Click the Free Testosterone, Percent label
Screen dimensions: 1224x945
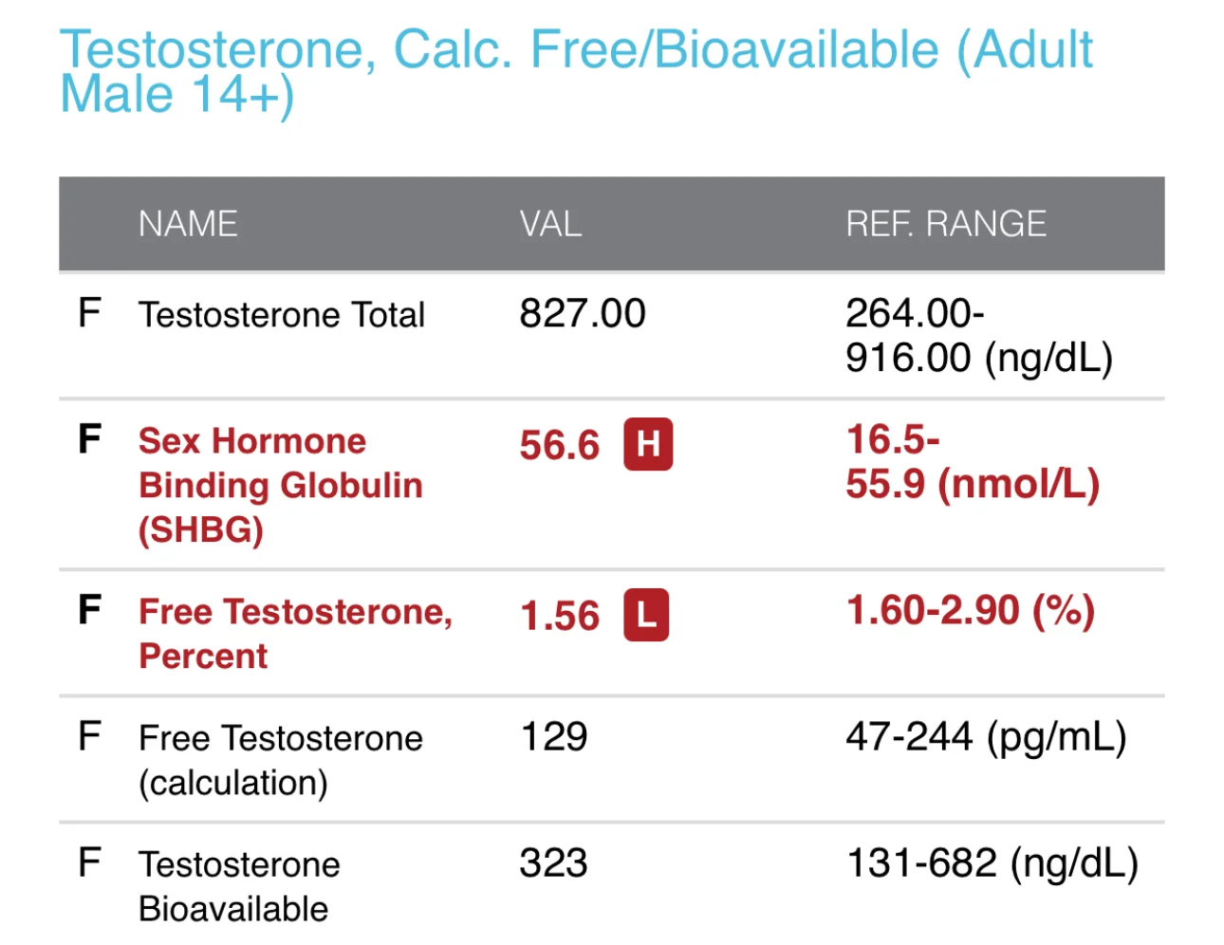coord(296,634)
